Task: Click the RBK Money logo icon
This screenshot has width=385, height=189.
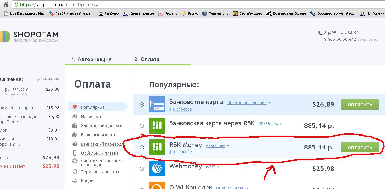Action: [157, 147]
